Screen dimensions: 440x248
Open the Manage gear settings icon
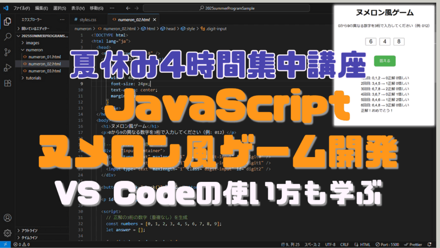pyautogui.click(x=7, y=233)
